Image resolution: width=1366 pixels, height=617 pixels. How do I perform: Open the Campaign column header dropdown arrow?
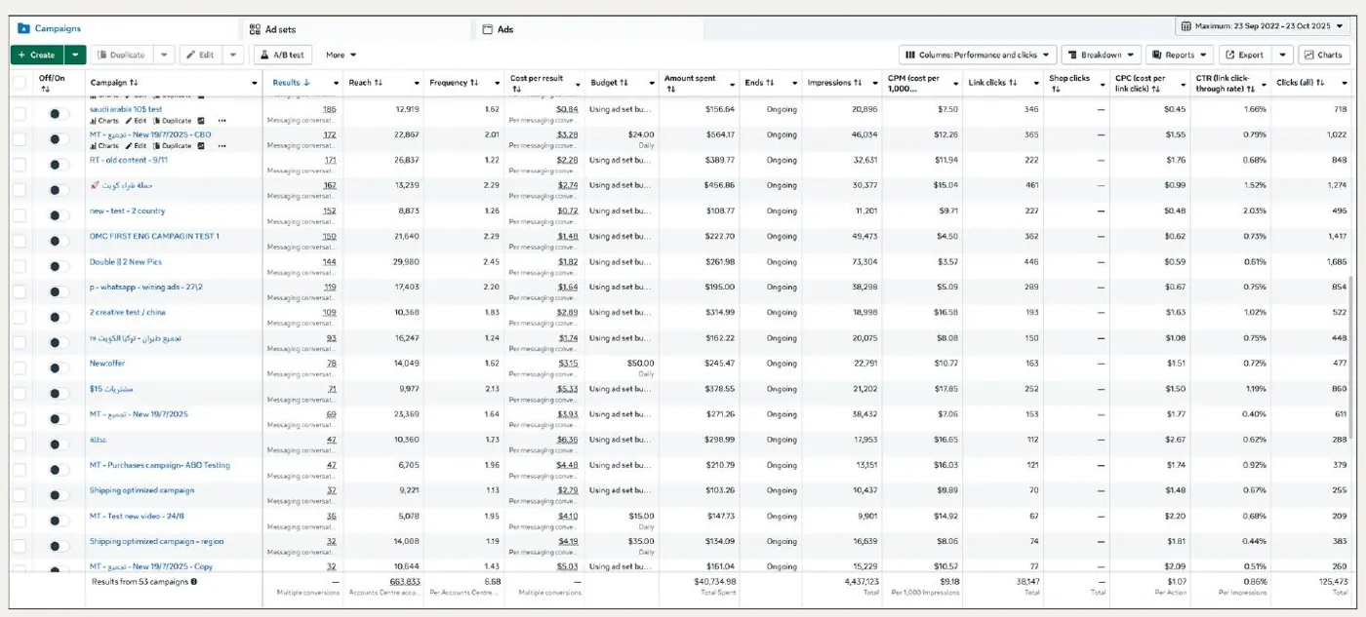coord(254,84)
